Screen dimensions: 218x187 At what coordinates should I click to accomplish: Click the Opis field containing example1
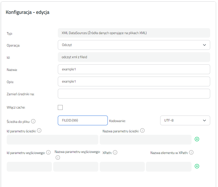point(134,81)
